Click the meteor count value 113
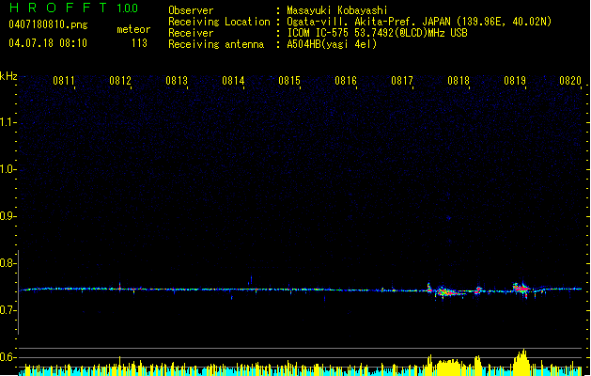 [139, 43]
